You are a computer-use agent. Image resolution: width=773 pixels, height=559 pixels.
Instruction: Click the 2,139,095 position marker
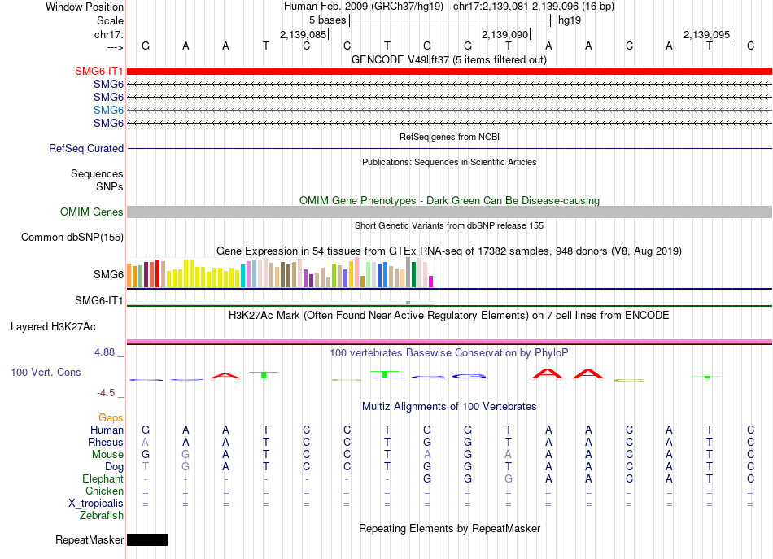(706, 34)
